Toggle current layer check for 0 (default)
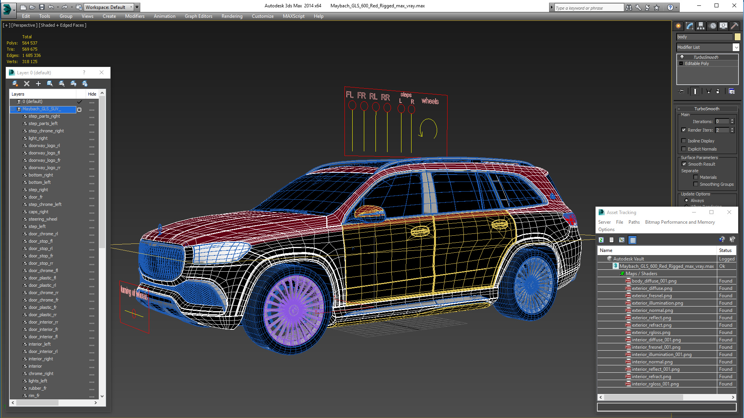 (x=79, y=102)
